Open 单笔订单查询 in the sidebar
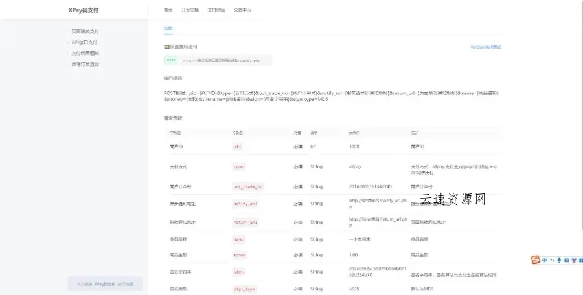Image resolution: width=583 pixels, height=295 pixels. (x=85, y=64)
